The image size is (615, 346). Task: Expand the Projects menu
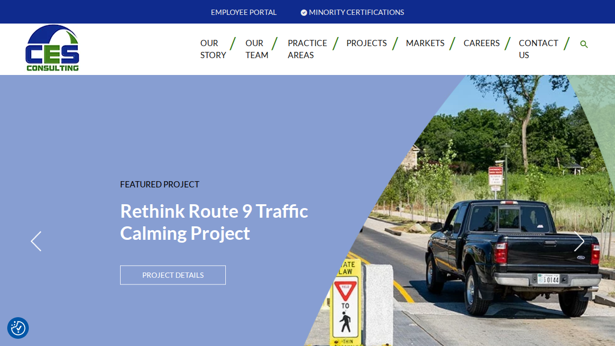(x=367, y=43)
